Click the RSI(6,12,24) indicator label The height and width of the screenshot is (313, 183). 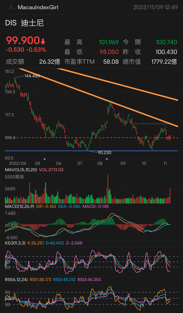(x=17, y=280)
